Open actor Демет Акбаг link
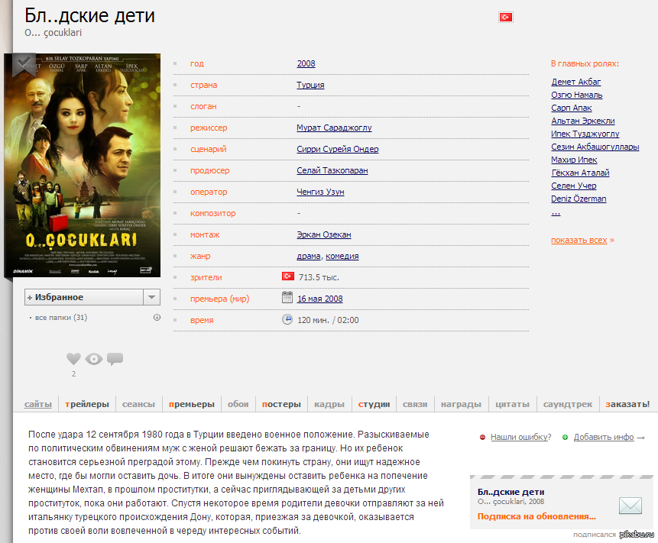Screen dimensions: 658x543 pos(575,82)
